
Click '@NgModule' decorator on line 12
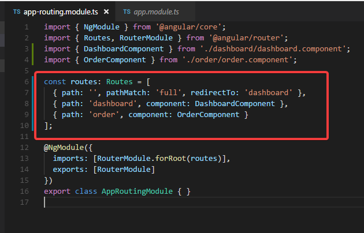[64, 148]
